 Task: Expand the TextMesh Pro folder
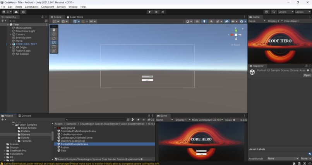coord(5,151)
